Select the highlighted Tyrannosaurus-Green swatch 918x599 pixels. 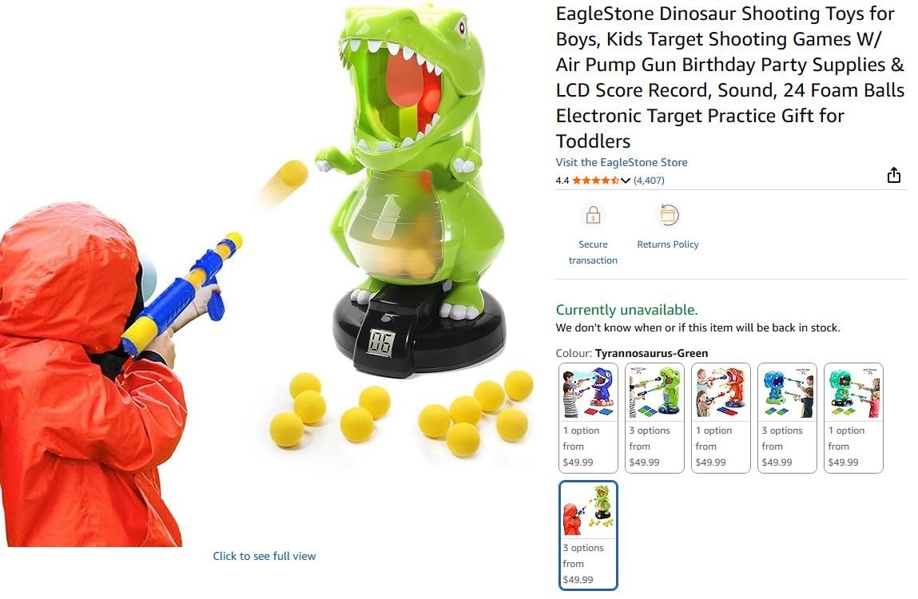(588, 535)
